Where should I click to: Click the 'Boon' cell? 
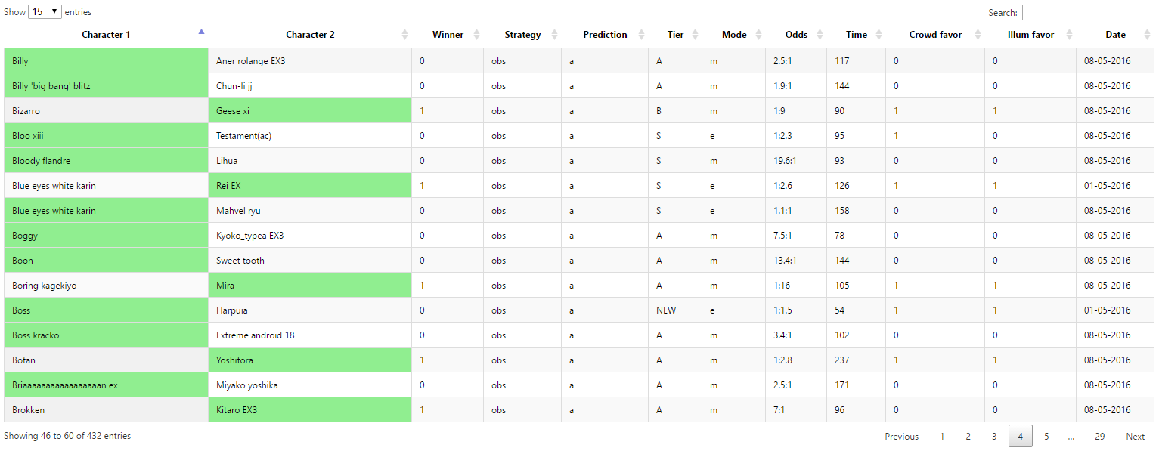[x=106, y=261]
